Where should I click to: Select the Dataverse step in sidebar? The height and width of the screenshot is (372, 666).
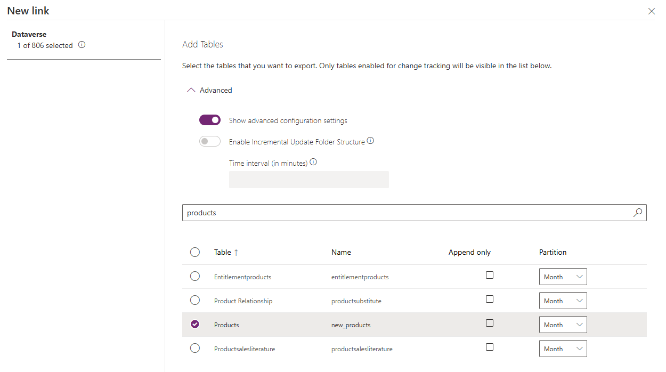pos(29,34)
